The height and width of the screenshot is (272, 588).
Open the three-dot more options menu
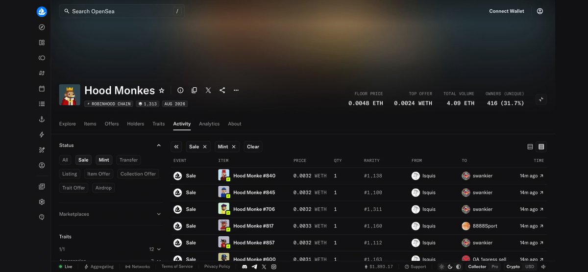pos(236,90)
